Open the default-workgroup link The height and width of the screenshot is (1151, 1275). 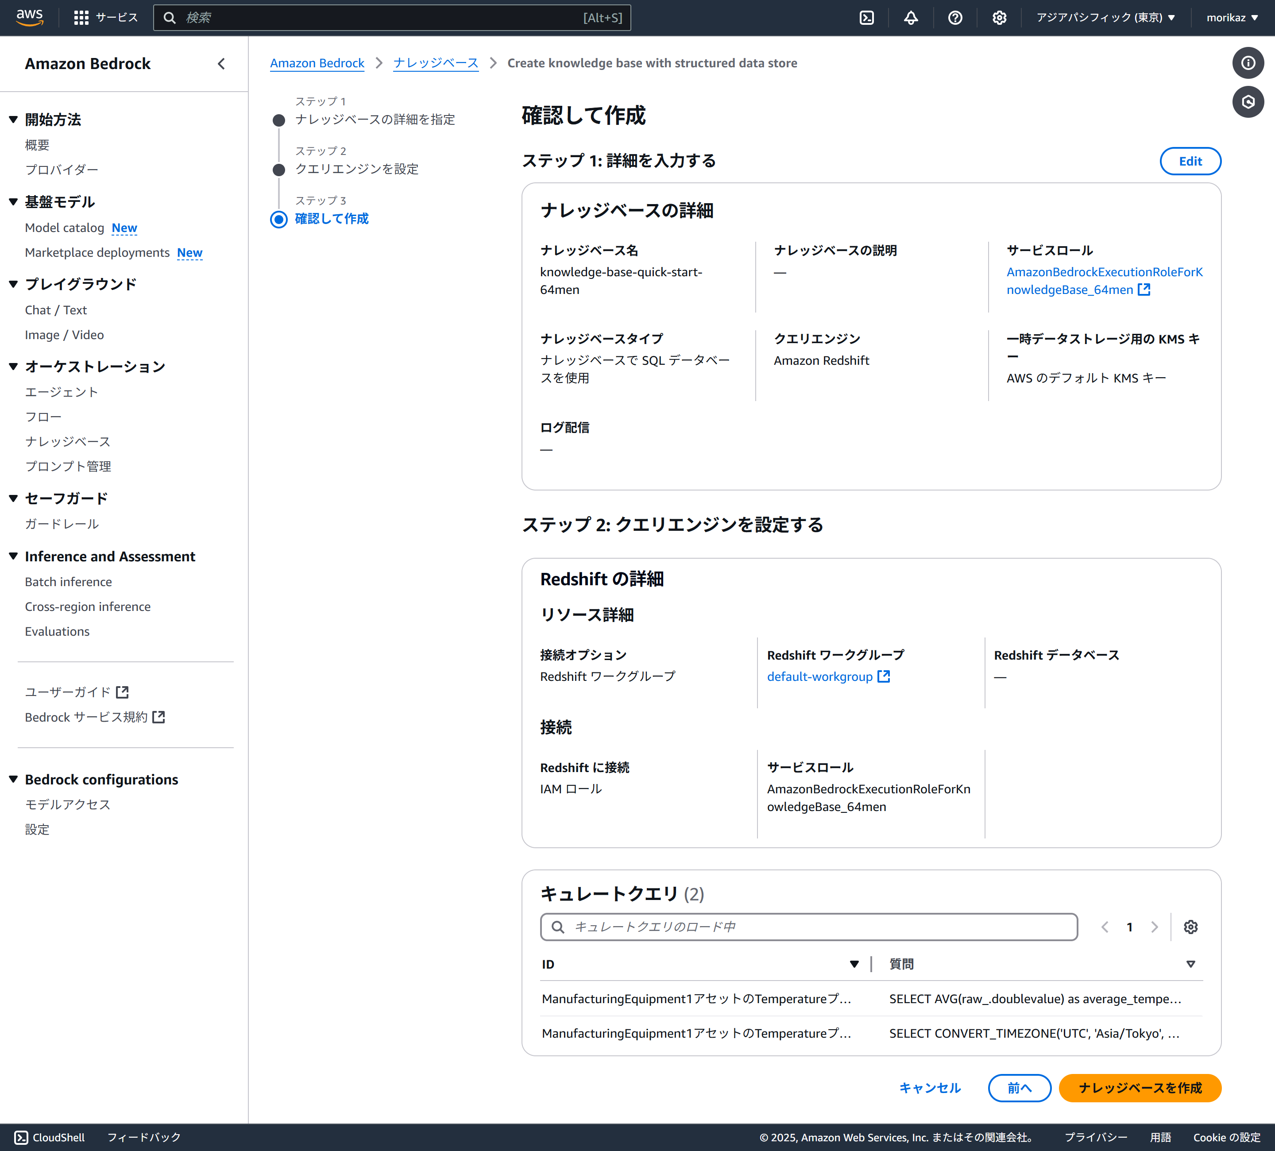pyautogui.click(x=819, y=677)
